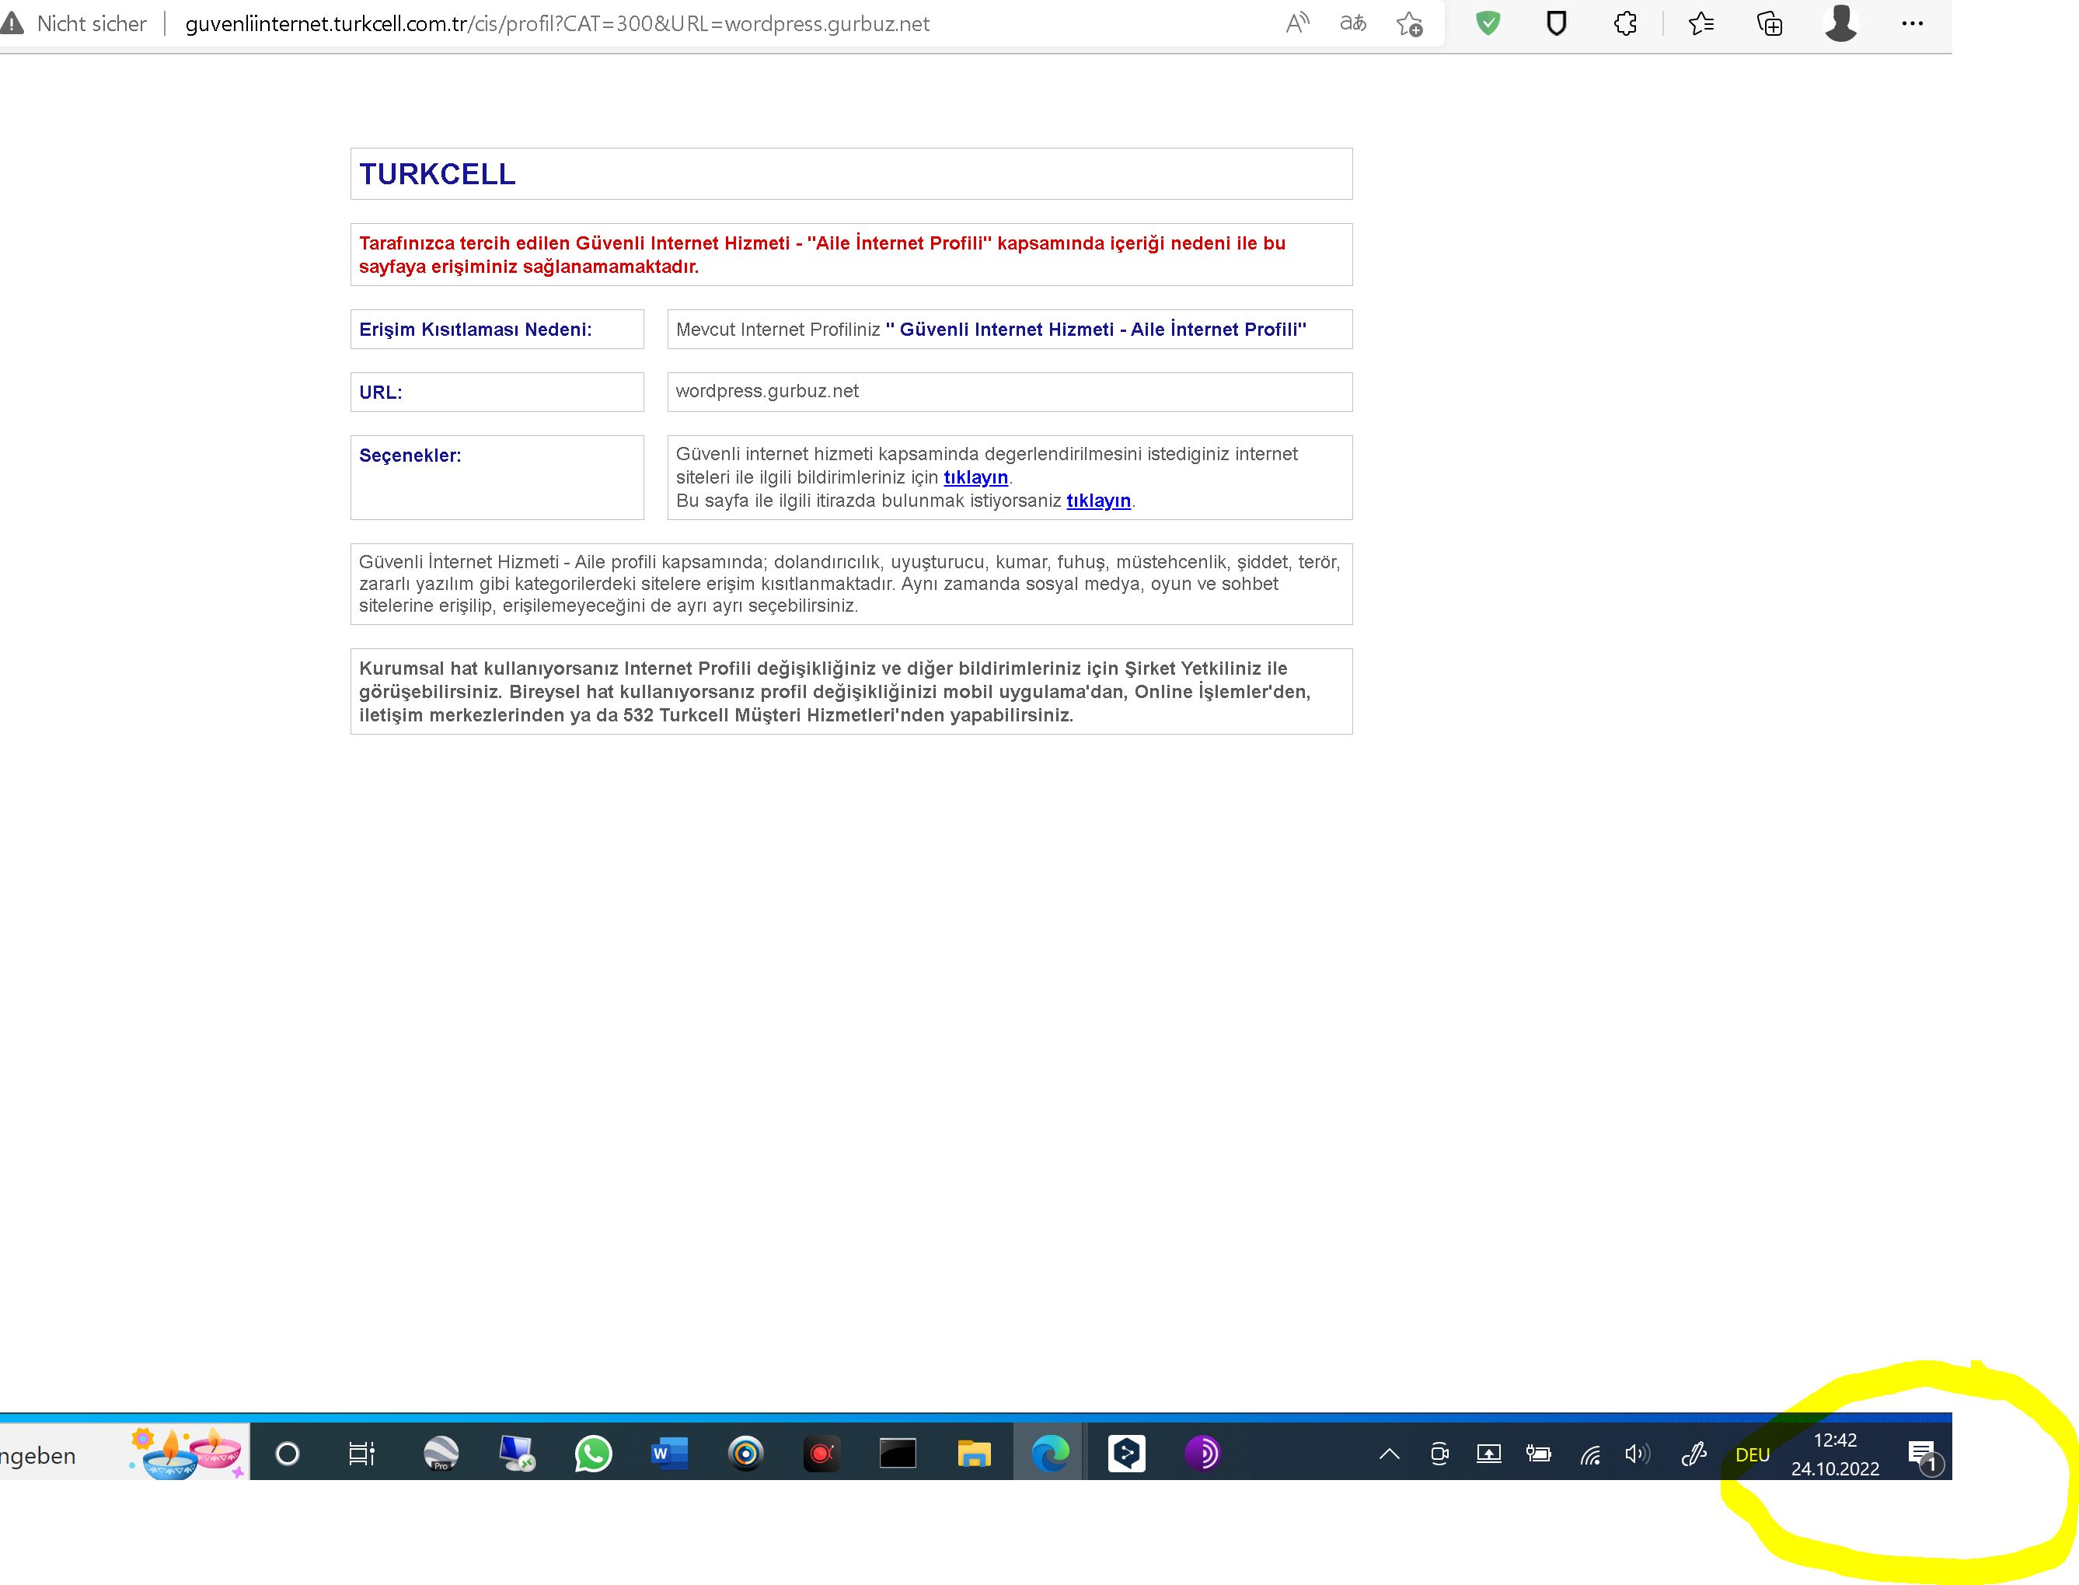Open the speaker volume tray icon
This screenshot has height=1585, width=2079.
[1638, 1454]
